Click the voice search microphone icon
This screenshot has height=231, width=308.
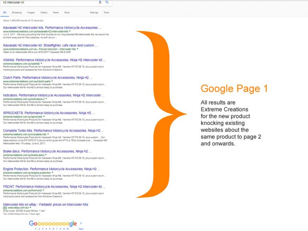(100, 2)
